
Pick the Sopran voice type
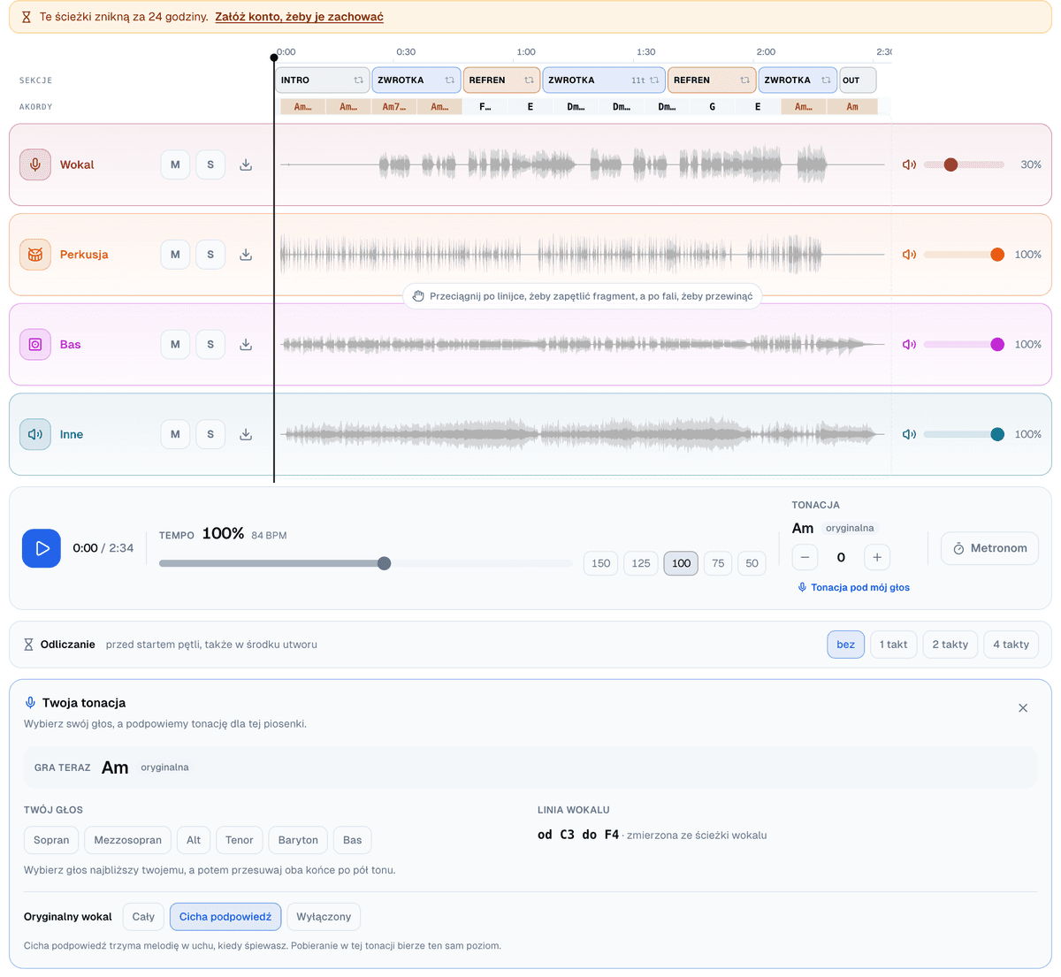point(51,840)
